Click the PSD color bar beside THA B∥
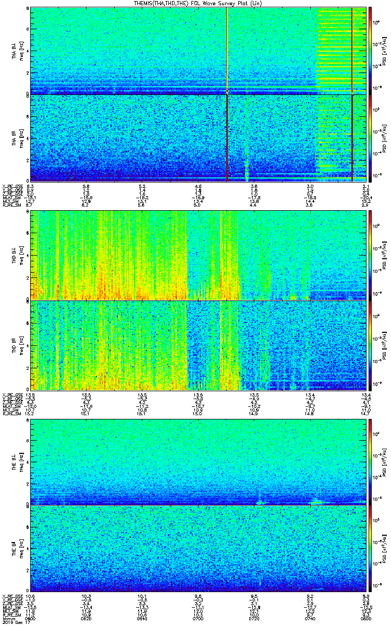 (x=370, y=138)
